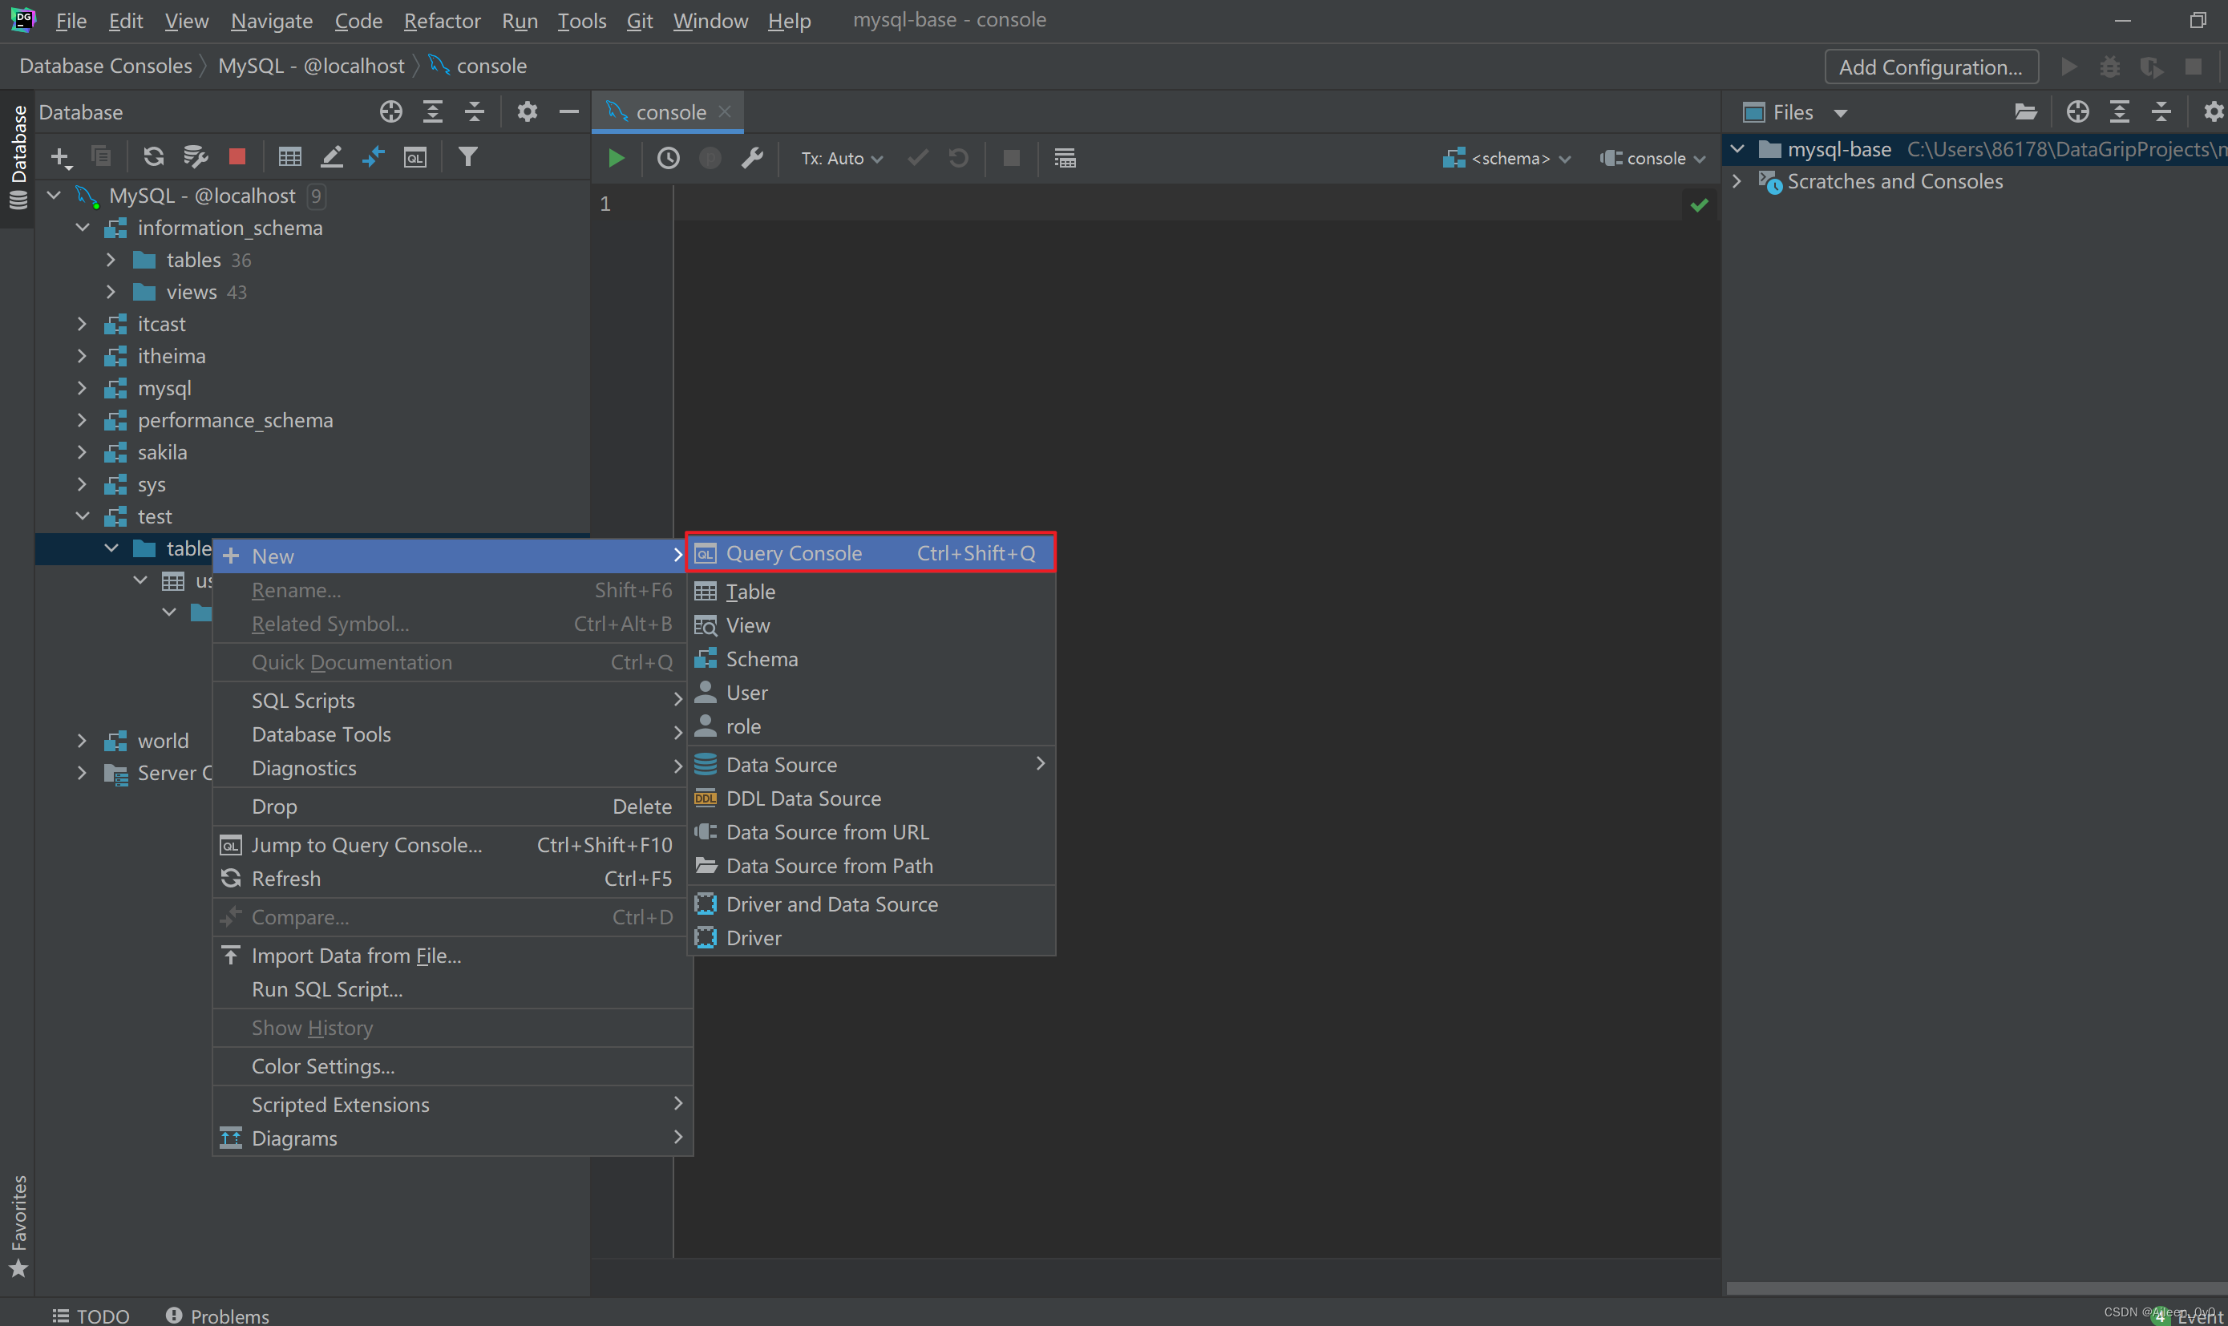
Task: Click the In-Editor Results toggle icon
Action: pyautogui.click(x=1064, y=158)
